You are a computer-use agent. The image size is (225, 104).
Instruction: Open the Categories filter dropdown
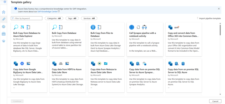pyautogui.click(x=54, y=18)
